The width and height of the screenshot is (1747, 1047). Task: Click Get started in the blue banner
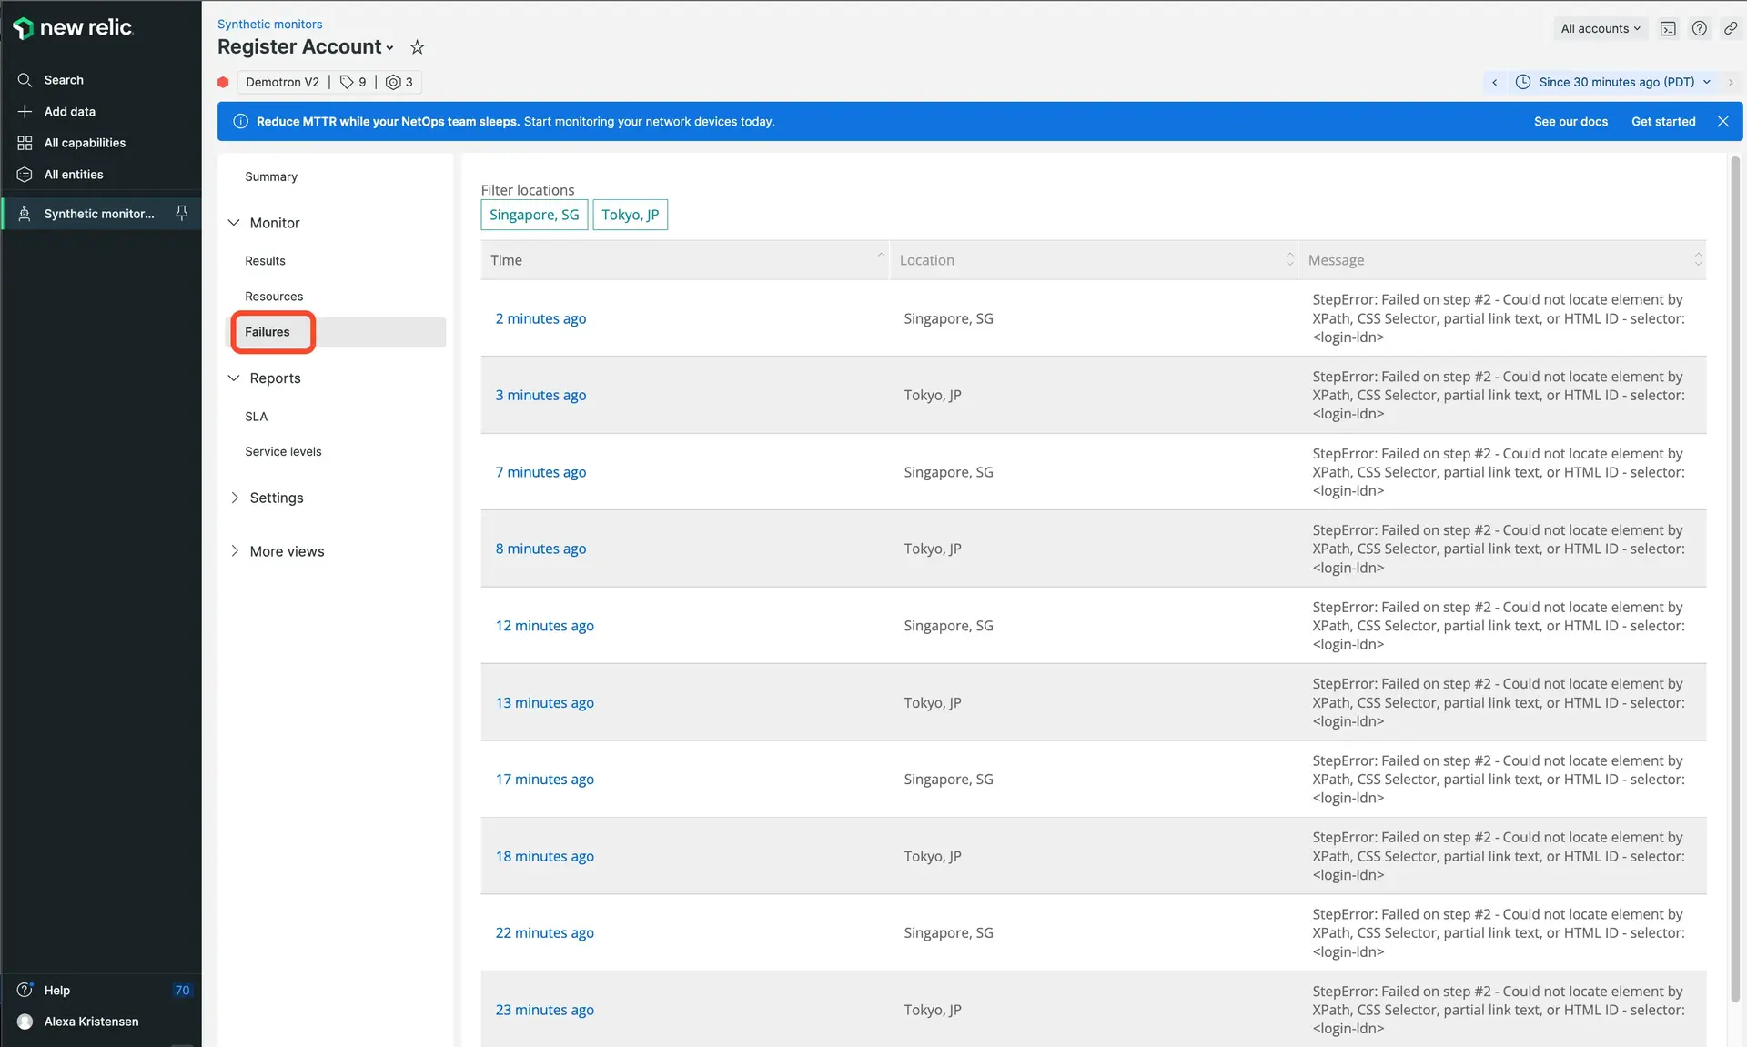(1662, 121)
